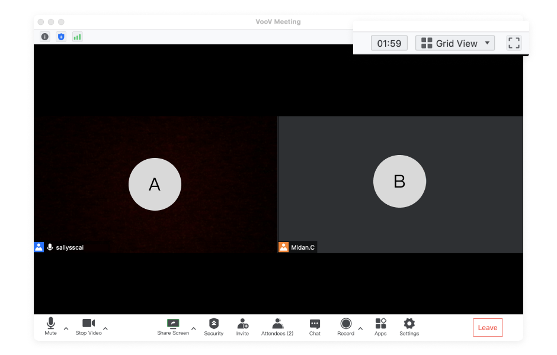Expand microphone audio options chevron
This screenshot has width=557, height=355.
(x=66, y=328)
